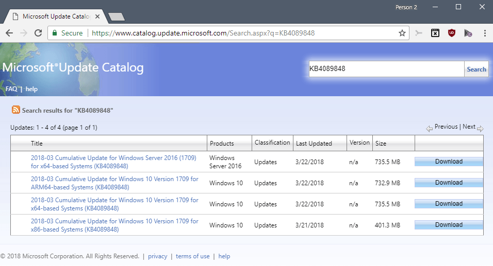
Task: Click the Next page link
Action: pos(469,127)
